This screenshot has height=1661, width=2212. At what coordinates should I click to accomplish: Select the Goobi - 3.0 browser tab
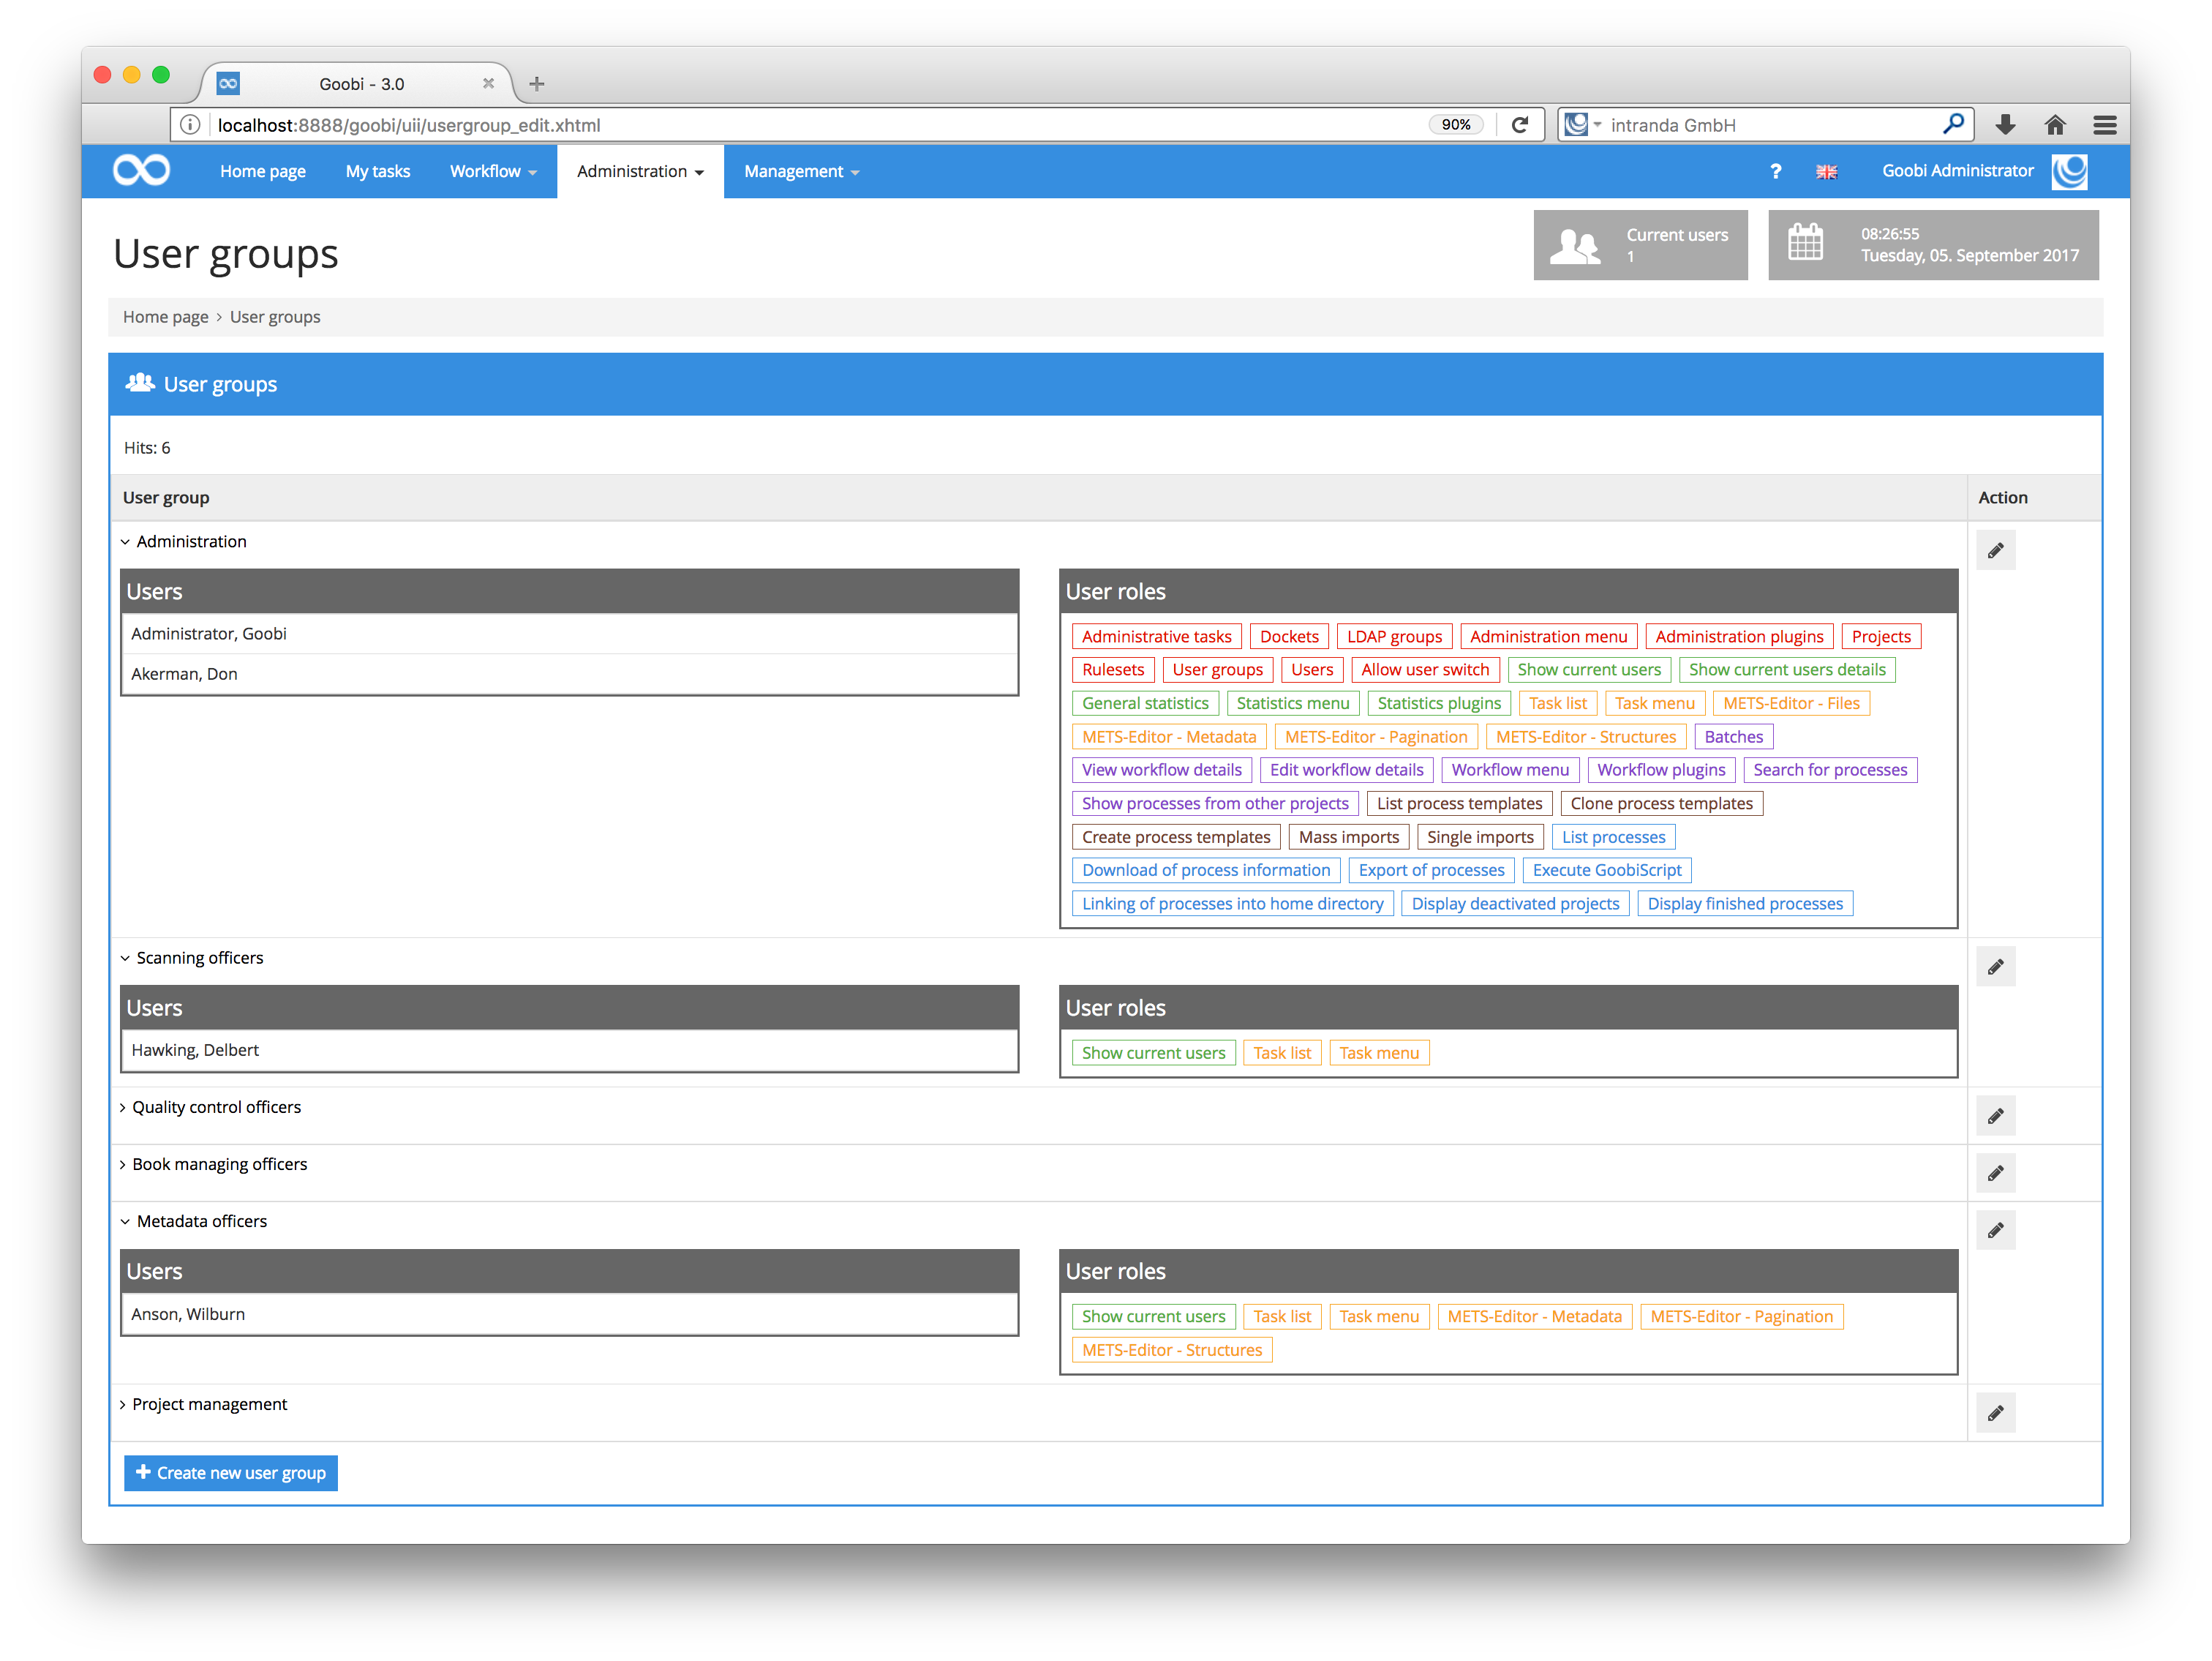click(x=361, y=84)
